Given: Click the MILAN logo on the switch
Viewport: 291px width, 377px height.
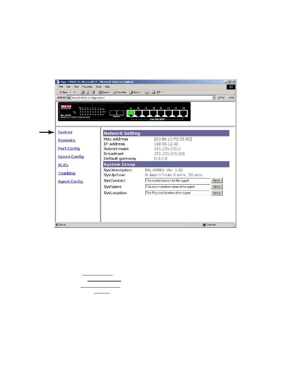Looking at the screenshot, I should (66, 107).
